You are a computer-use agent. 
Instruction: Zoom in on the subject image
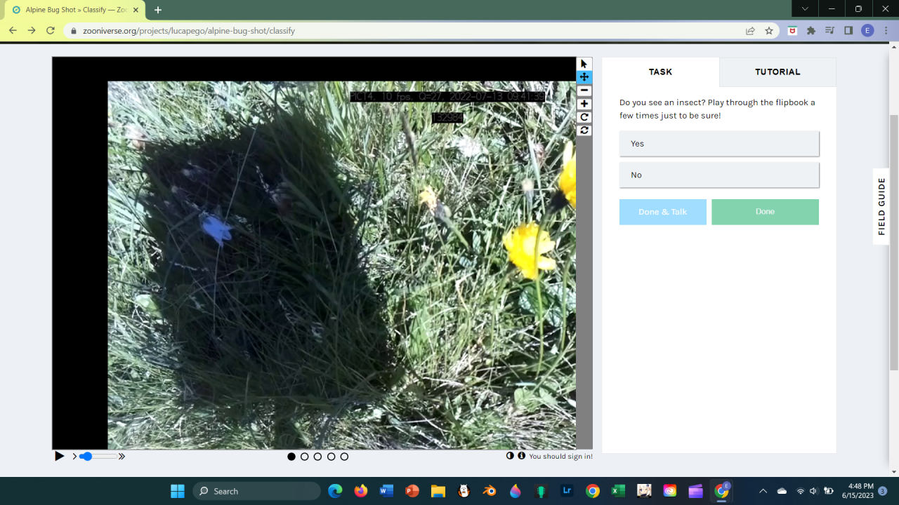pyautogui.click(x=584, y=104)
